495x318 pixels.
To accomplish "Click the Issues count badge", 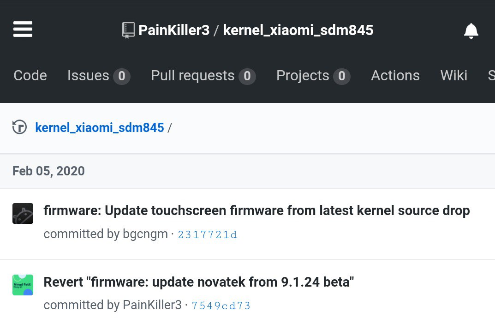I will (122, 76).
